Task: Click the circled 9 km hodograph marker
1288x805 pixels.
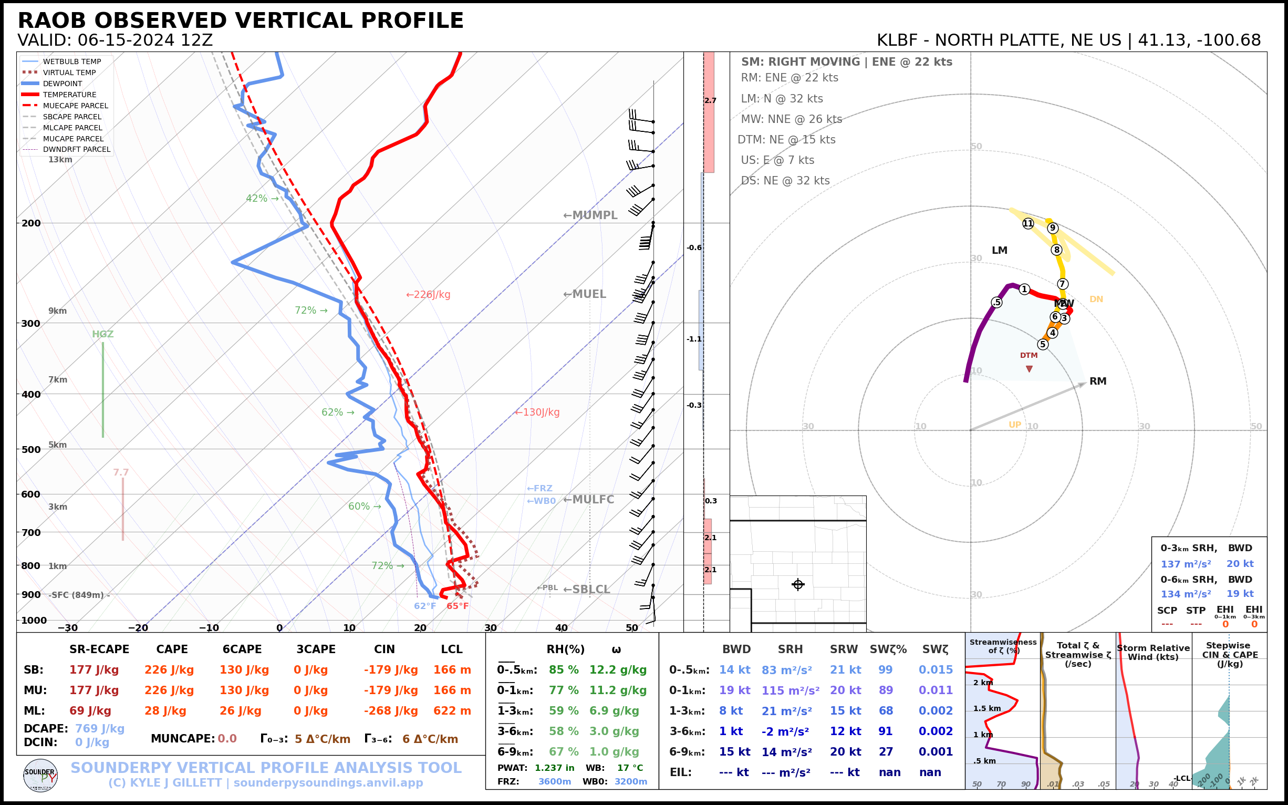Action: (x=1052, y=228)
